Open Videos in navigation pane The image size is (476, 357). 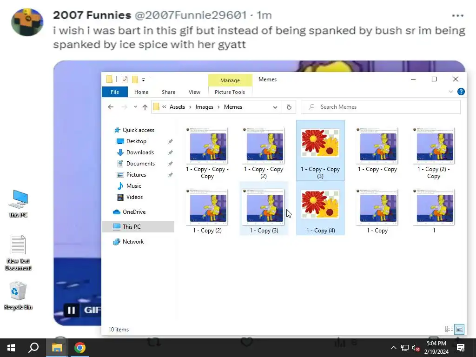pyautogui.click(x=134, y=197)
